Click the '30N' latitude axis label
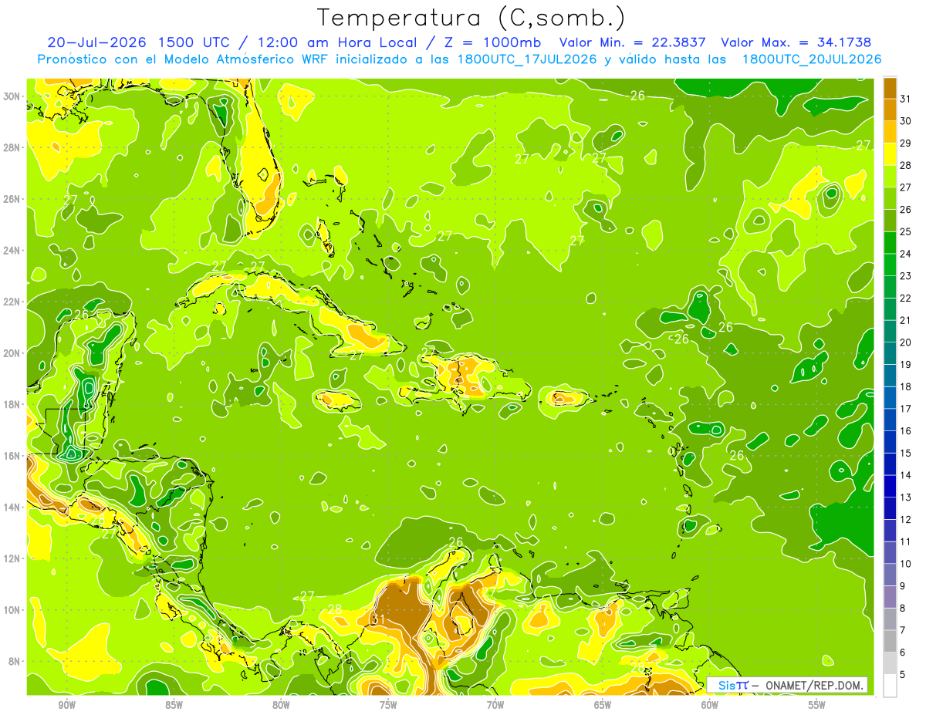 12,96
